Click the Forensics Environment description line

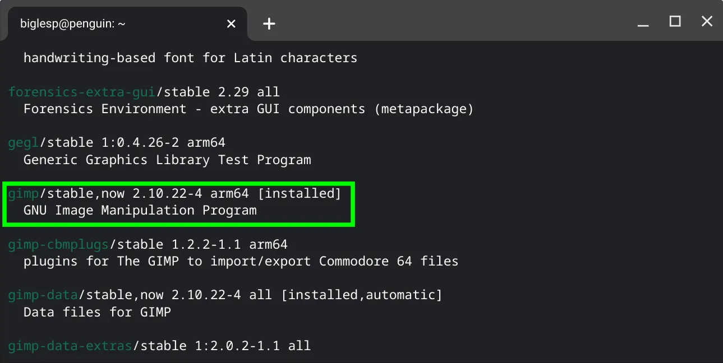pyautogui.click(x=248, y=109)
